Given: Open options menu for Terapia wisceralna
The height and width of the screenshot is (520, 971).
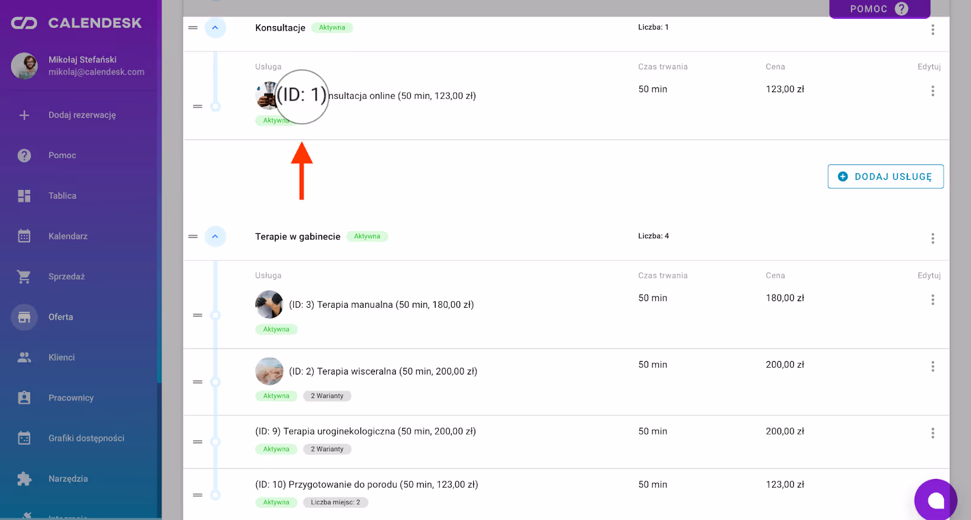Looking at the screenshot, I should (933, 367).
